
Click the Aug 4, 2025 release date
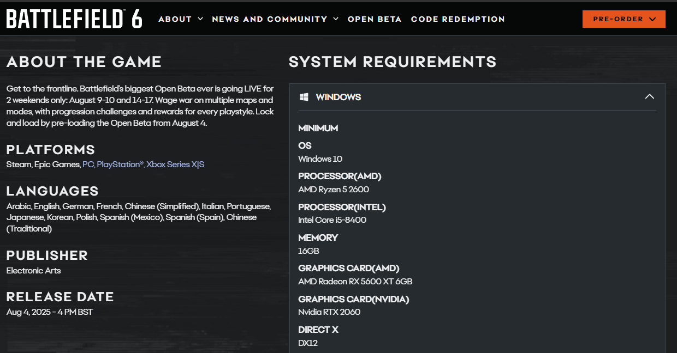[50, 312]
